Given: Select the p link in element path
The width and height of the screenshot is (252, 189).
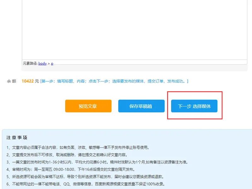Looking at the screenshot, I should pos(52,63).
